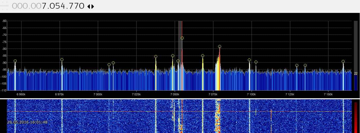Viewport: 360px width, 133px height.
Task: Click the -60 dB scale label
Action: (x=4, y=21)
